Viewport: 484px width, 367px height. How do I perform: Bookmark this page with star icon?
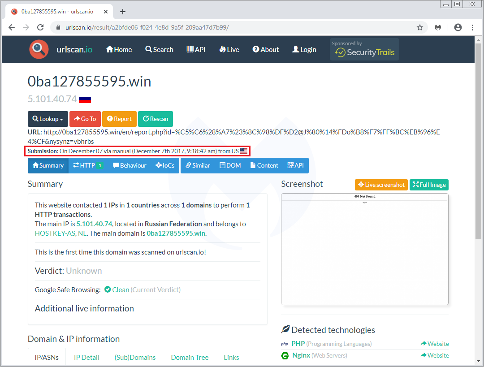coord(420,27)
